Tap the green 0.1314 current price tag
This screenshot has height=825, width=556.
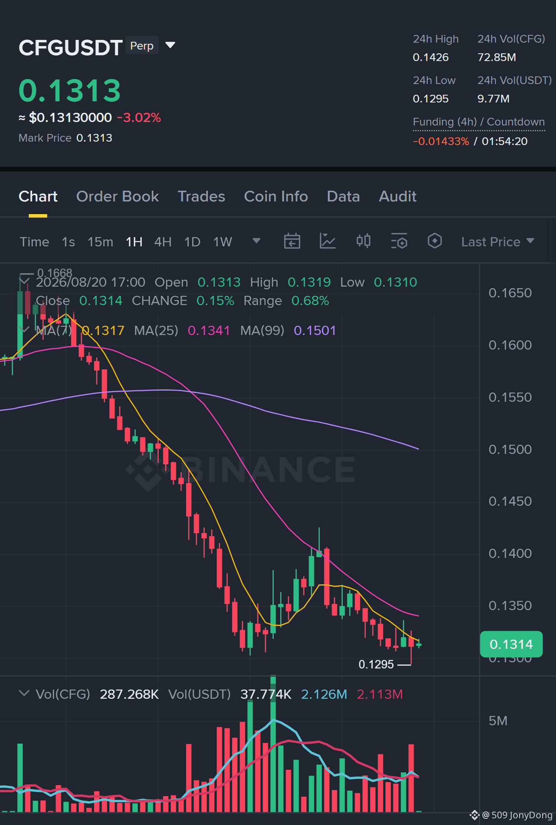[511, 644]
